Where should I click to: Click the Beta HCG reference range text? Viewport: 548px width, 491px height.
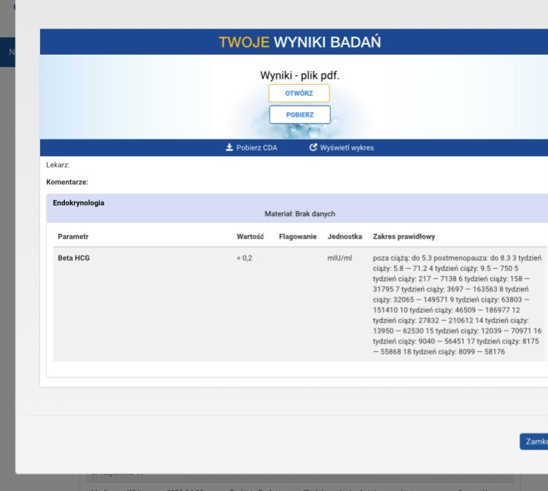coord(457,305)
